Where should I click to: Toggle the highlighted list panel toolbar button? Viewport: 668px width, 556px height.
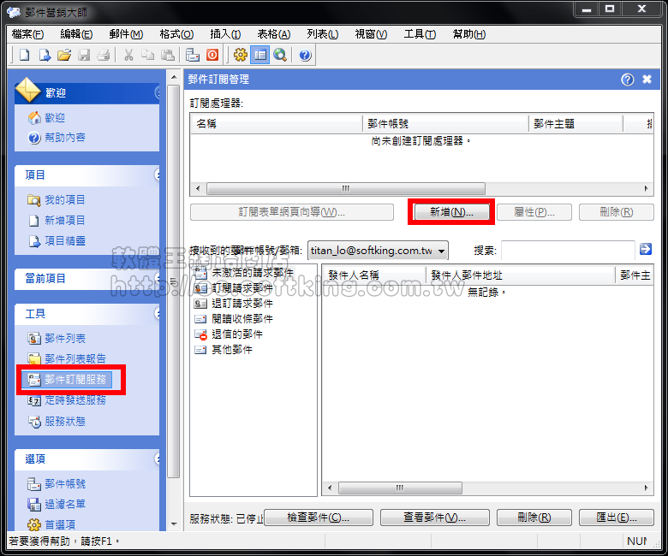[259, 56]
